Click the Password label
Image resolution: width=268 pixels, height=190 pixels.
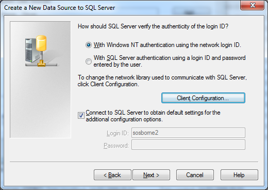116,146
